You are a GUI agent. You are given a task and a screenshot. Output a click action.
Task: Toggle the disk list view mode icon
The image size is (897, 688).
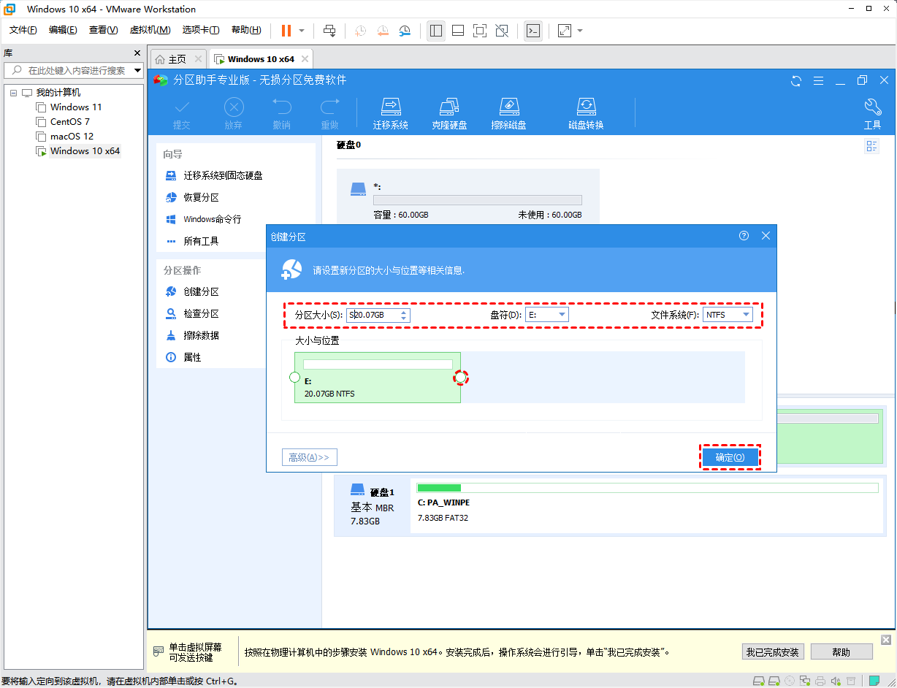pos(871,146)
